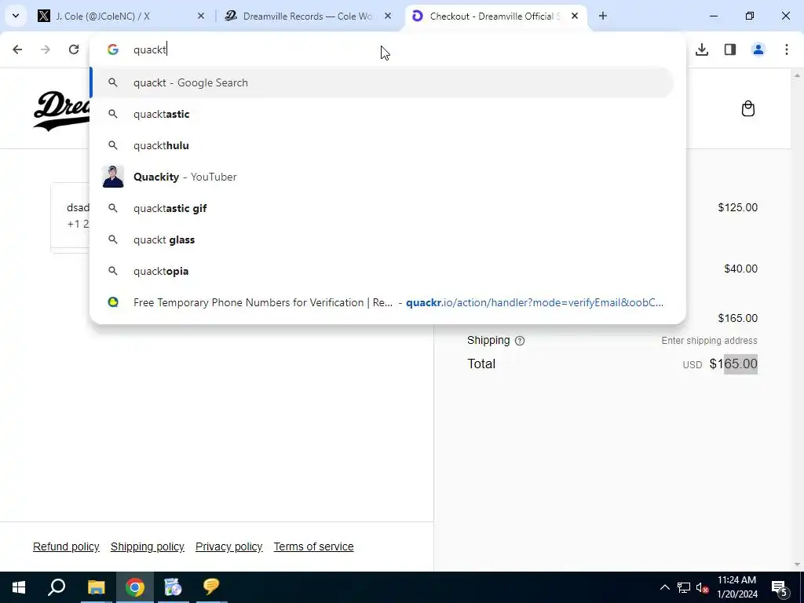Show hidden system tray icons

pyautogui.click(x=664, y=587)
